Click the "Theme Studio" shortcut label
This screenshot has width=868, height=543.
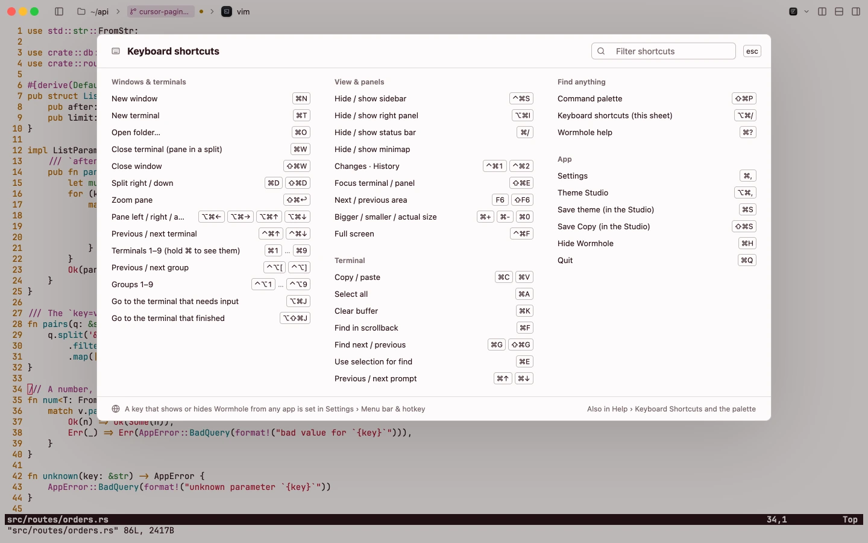click(x=583, y=192)
